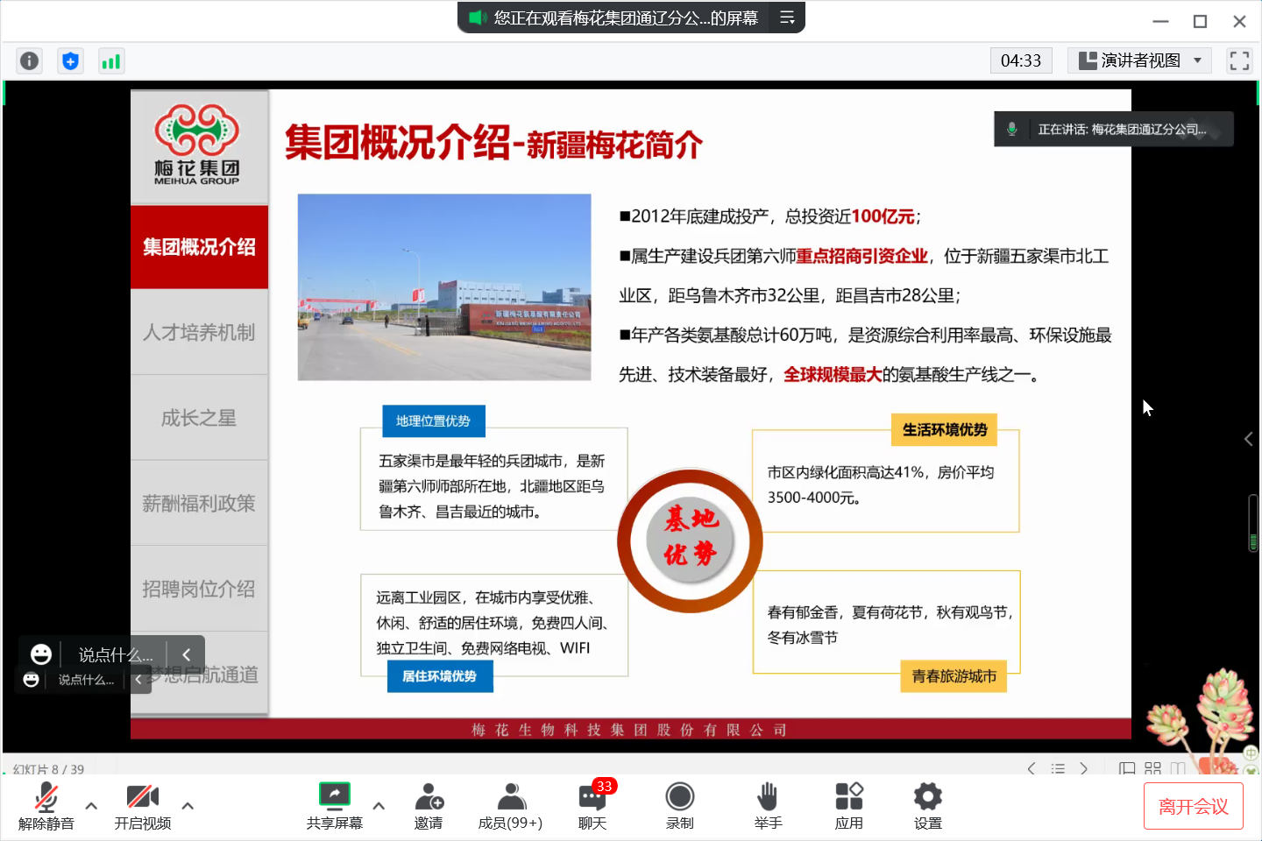Image resolution: width=1262 pixels, height=841 pixels.
Task: Type in the 说点什么 message field
Action: pyautogui.click(x=115, y=654)
